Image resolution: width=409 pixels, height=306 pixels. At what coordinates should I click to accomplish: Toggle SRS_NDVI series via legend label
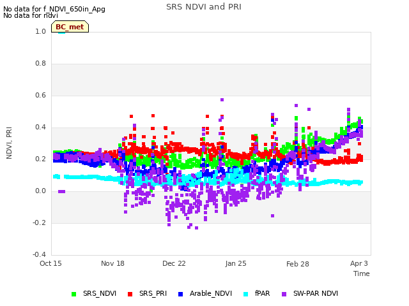(100, 293)
